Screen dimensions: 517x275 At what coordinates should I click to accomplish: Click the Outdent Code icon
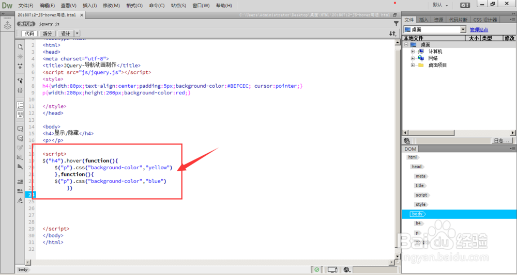point(20,191)
